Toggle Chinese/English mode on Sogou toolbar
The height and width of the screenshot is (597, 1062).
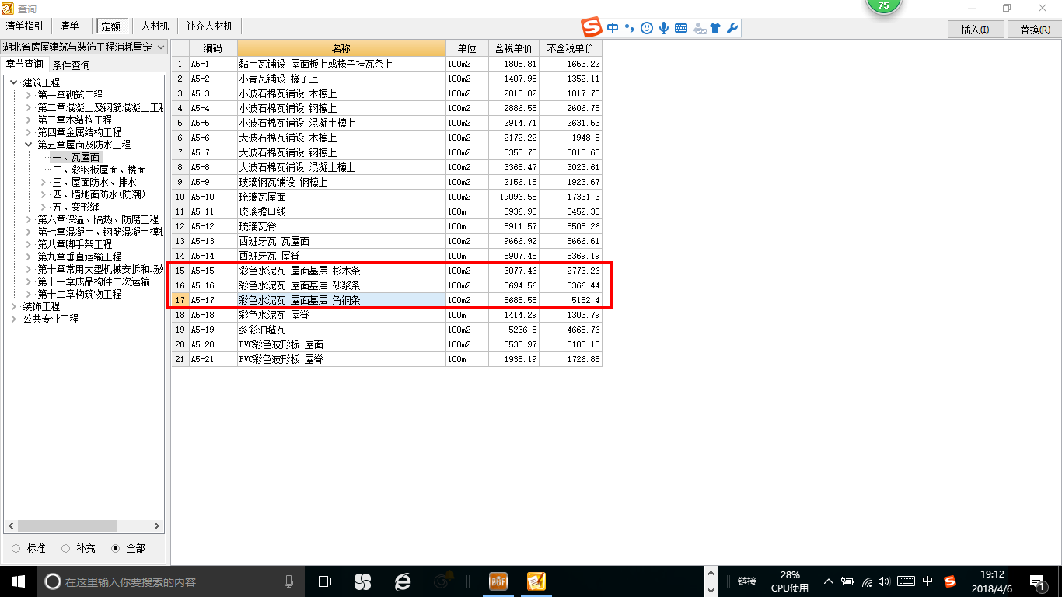click(613, 28)
